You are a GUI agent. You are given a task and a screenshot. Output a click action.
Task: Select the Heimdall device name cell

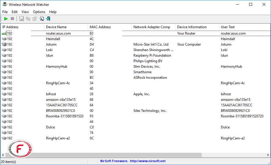(53, 39)
